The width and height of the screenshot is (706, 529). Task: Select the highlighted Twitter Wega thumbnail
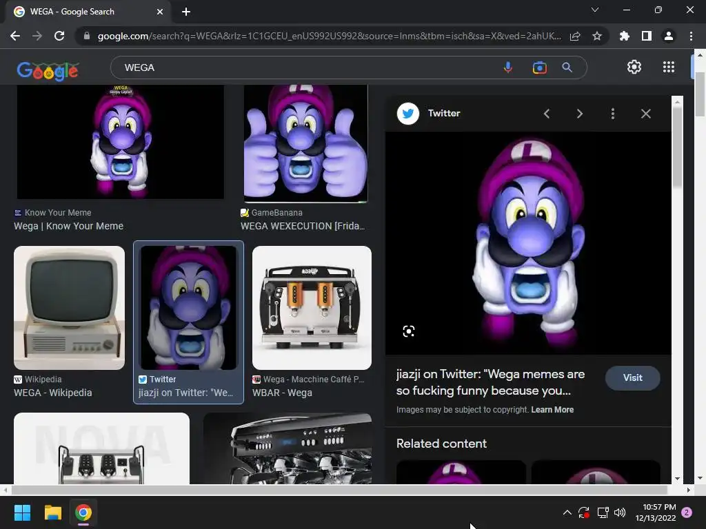(x=188, y=308)
